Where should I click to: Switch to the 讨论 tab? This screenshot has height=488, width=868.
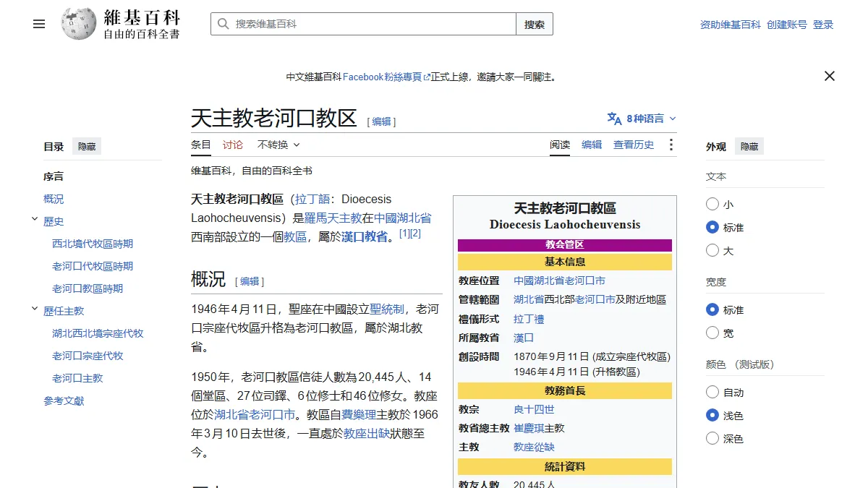(x=233, y=145)
